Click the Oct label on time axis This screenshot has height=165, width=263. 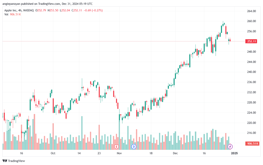(53, 153)
